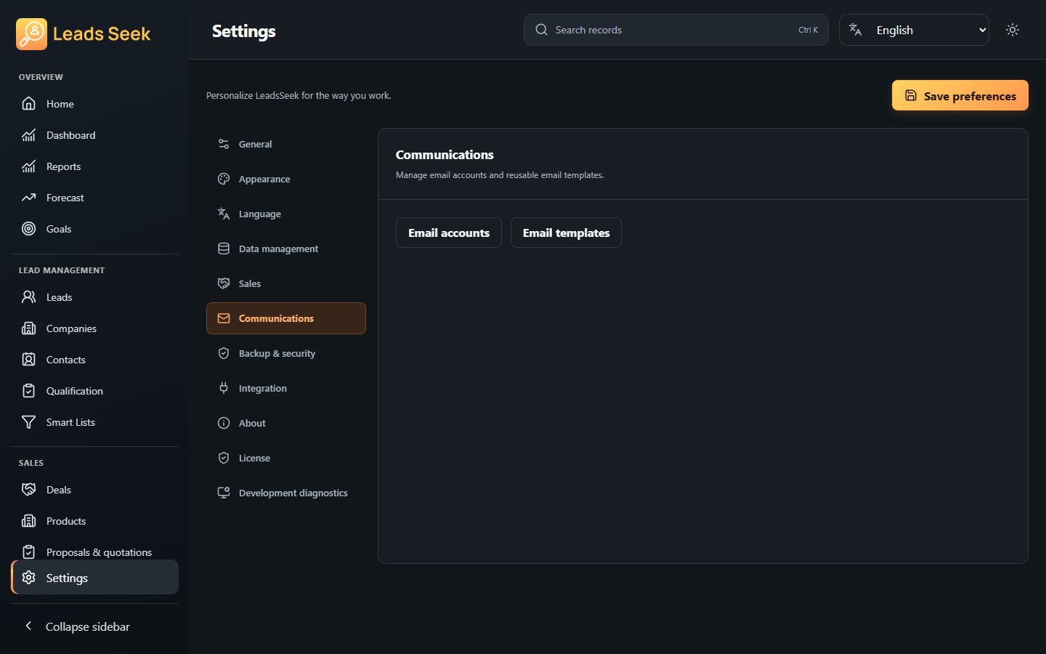
Task: Save preferences with the orange button
Action: click(x=960, y=95)
